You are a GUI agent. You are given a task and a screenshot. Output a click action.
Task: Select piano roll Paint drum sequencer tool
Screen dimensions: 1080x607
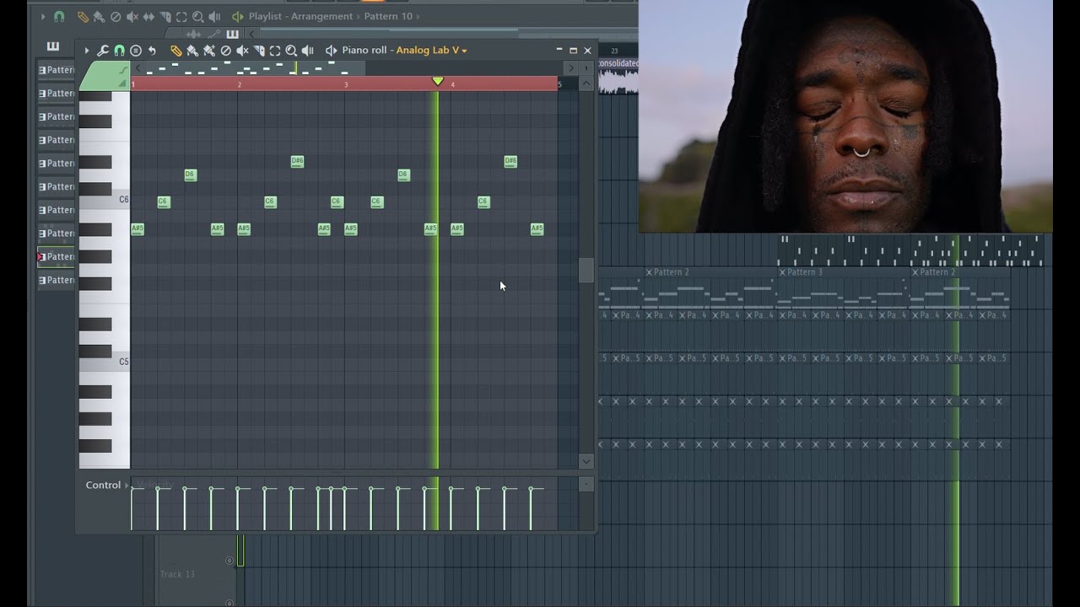tap(208, 51)
